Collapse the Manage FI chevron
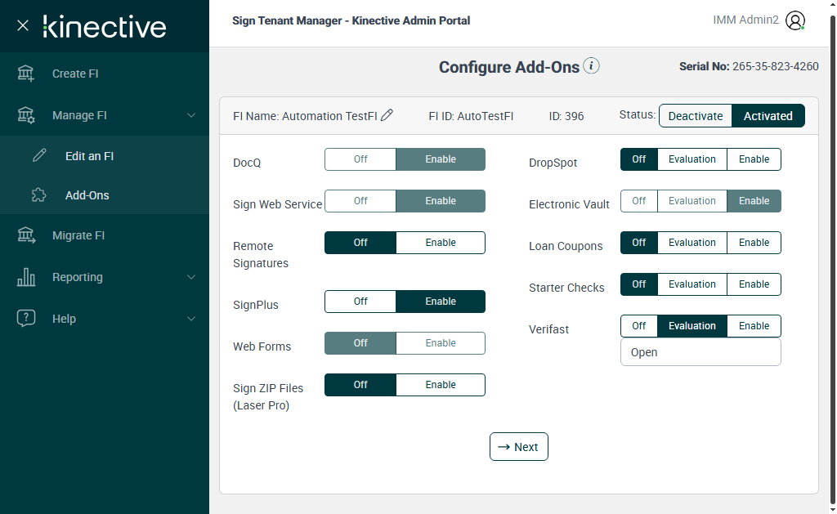 (x=191, y=115)
